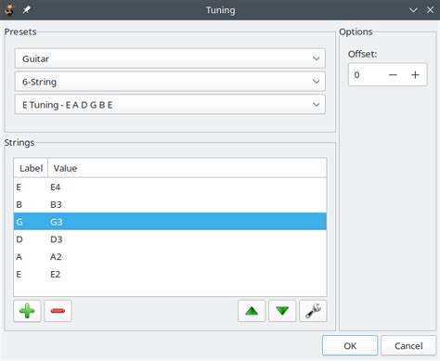Image resolution: width=440 pixels, height=361 pixels.
Task: Decrease the Offset value with minus
Action: coord(393,75)
